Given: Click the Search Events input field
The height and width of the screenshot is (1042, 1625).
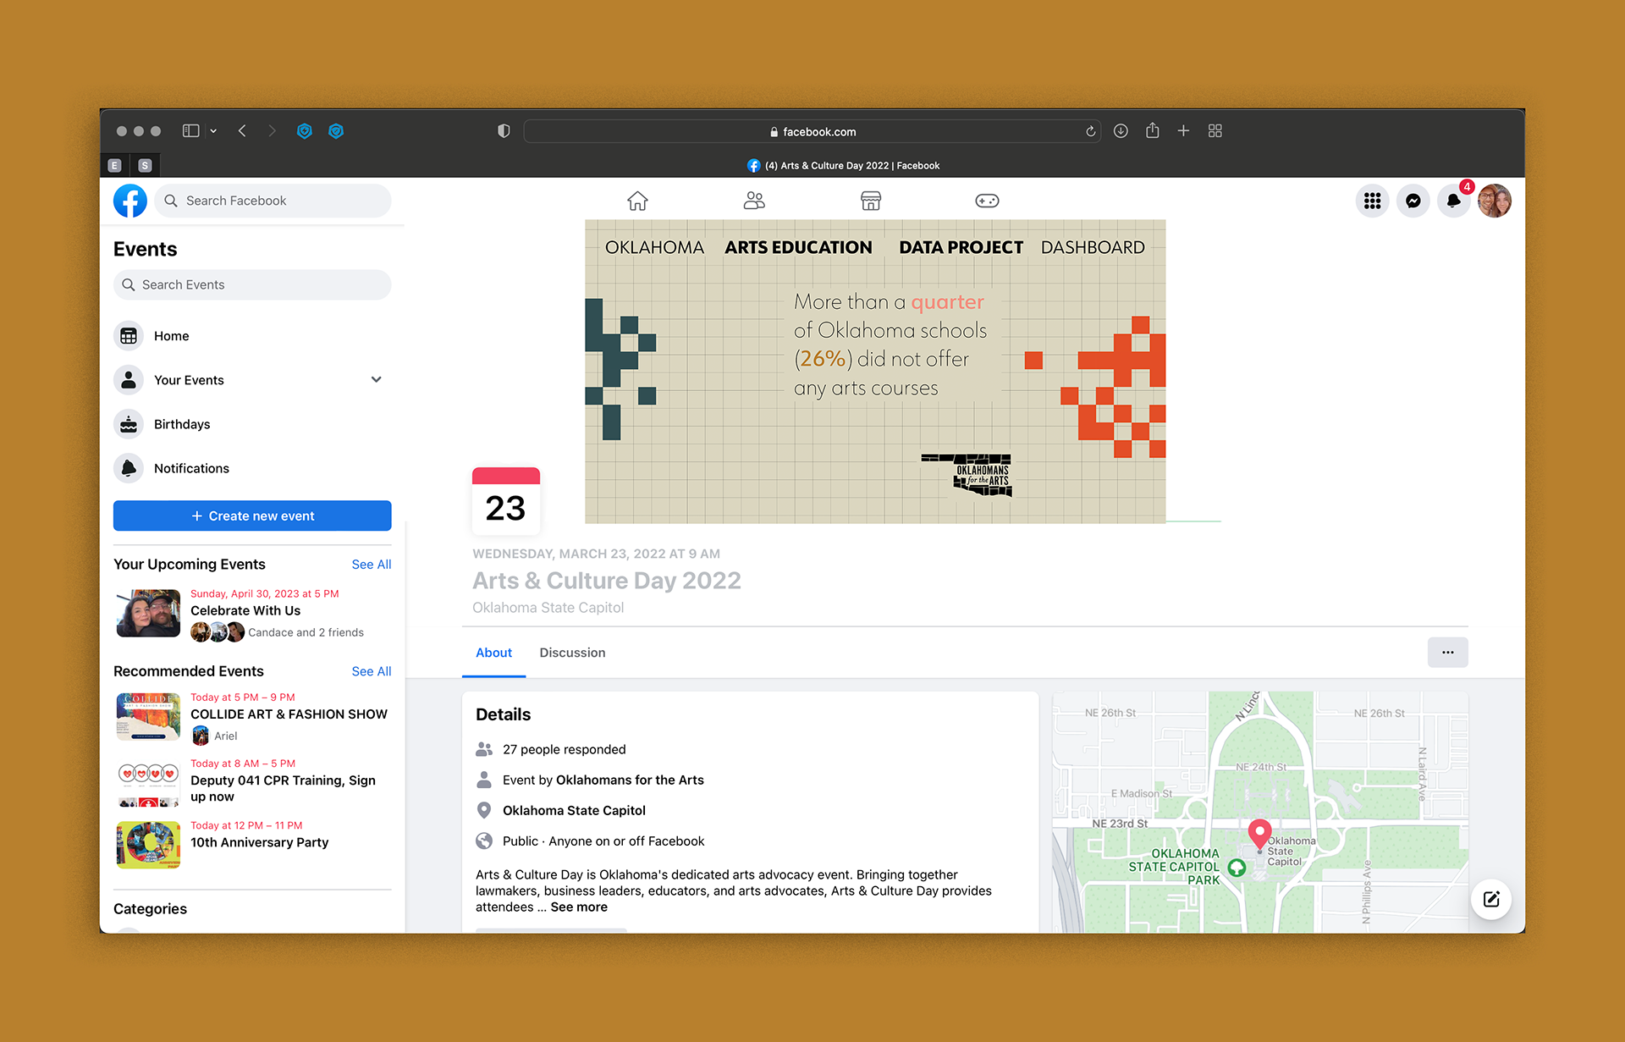Looking at the screenshot, I should pos(252,285).
